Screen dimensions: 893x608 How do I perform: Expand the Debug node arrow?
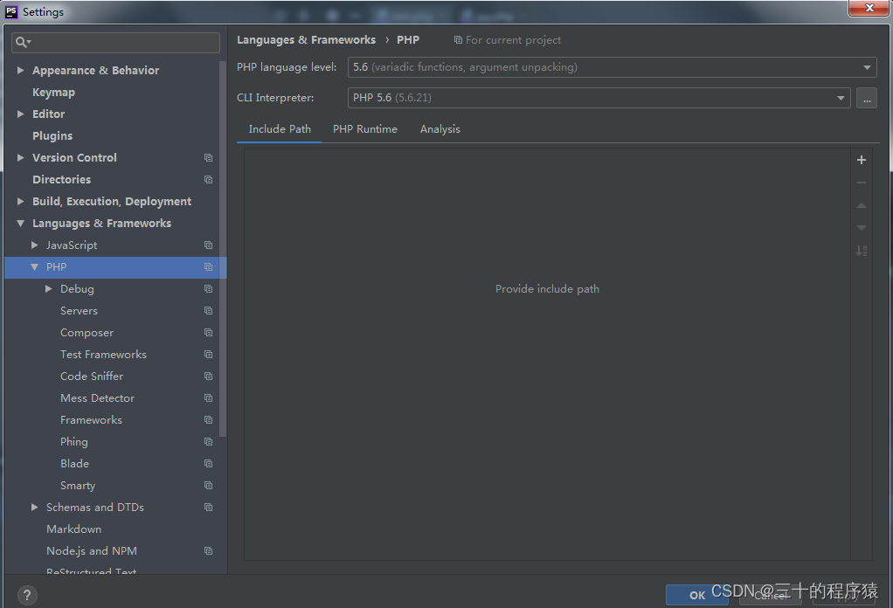click(49, 288)
